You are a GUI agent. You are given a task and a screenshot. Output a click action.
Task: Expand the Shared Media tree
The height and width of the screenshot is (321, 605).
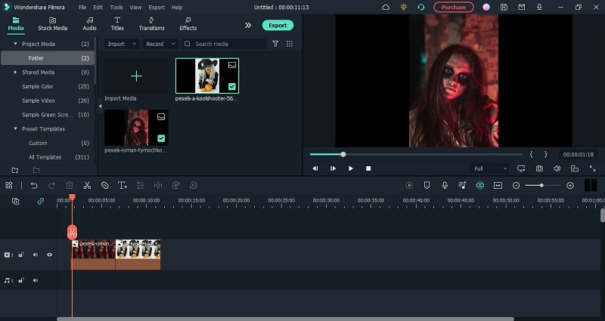pyautogui.click(x=15, y=72)
